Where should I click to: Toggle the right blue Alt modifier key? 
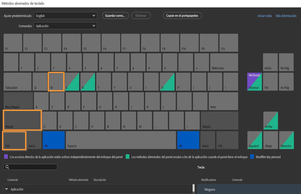pyautogui.click(x=188, y=140)
